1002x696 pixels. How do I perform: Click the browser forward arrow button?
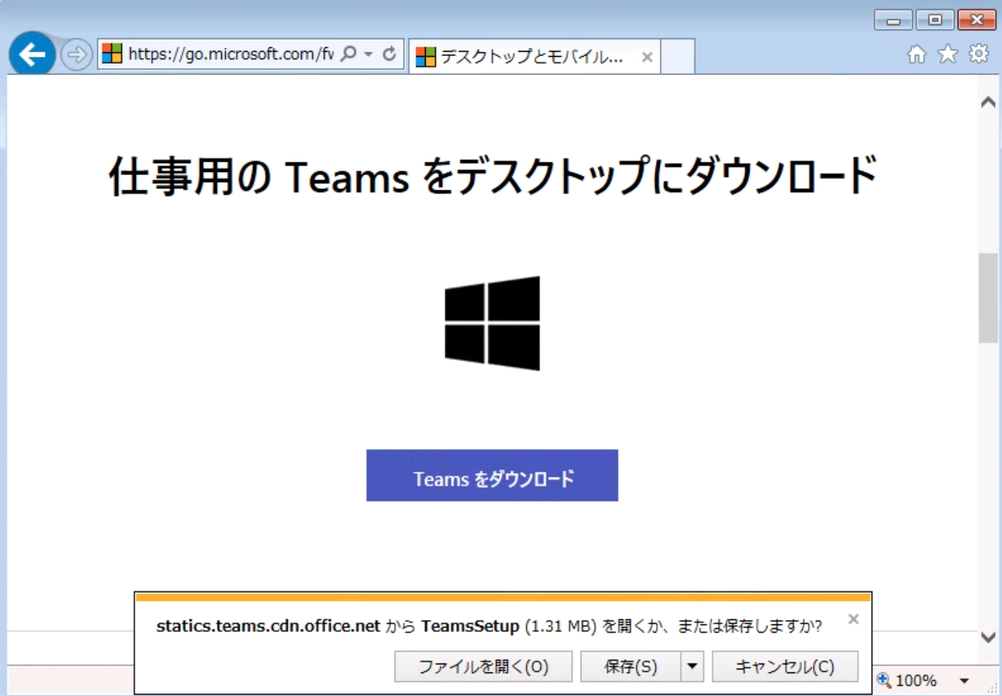tap(76, 55)
